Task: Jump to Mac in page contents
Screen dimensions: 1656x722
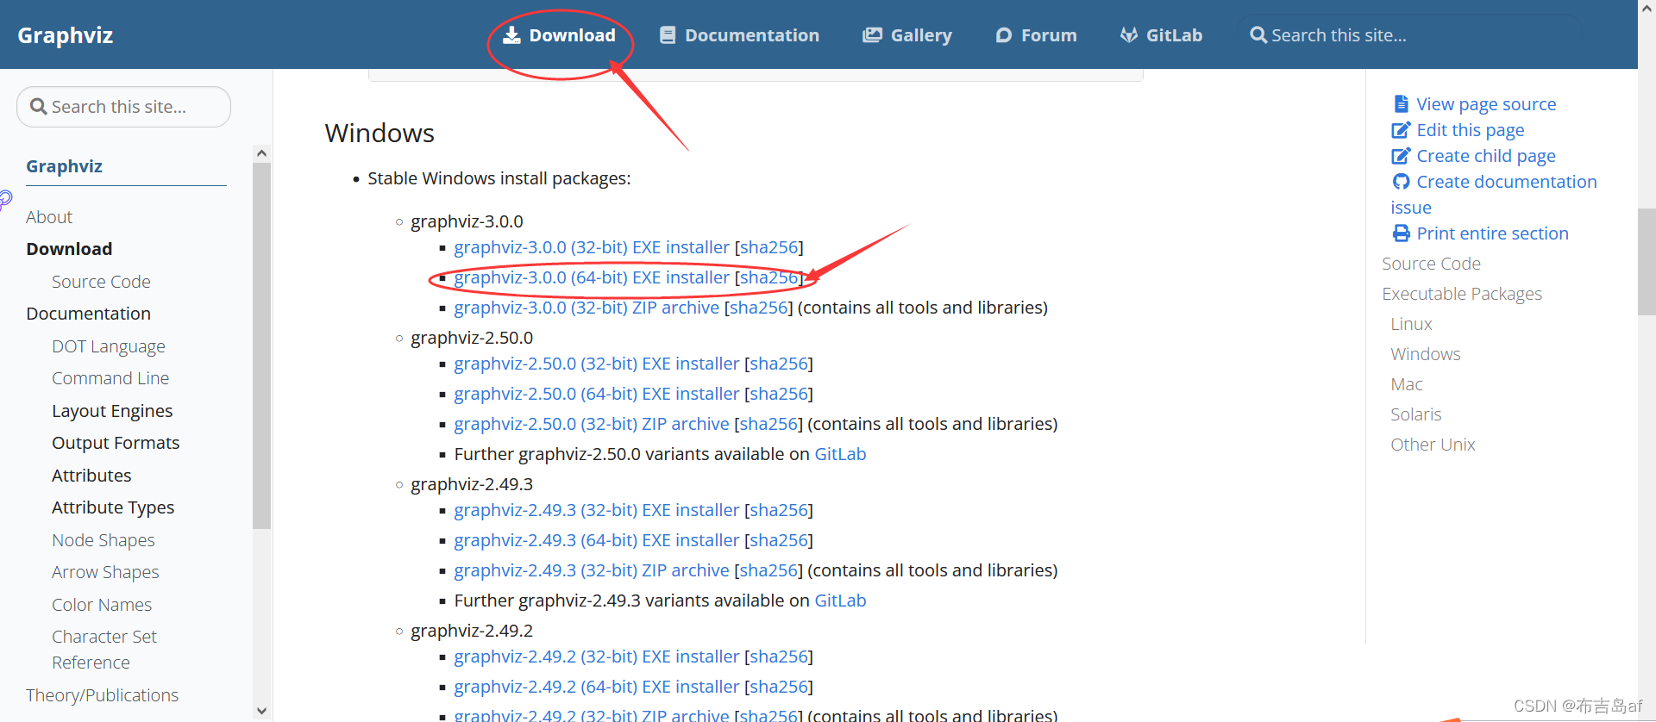Action: coord(1407,384)
